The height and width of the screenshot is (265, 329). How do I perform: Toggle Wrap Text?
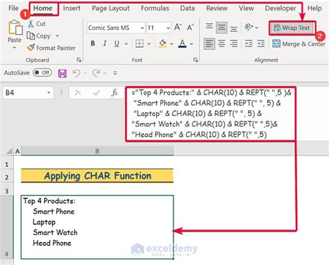pos(292,28)
